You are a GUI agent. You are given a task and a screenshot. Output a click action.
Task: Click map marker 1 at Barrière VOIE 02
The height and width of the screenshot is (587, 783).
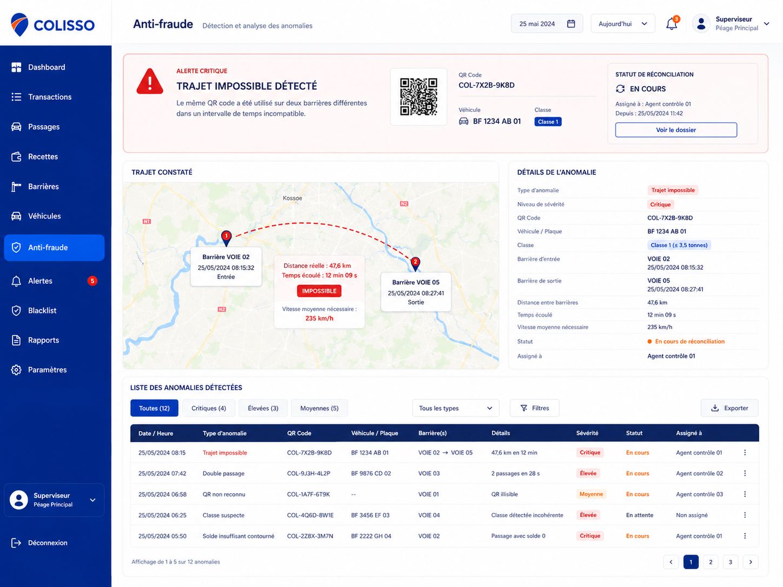227,237
